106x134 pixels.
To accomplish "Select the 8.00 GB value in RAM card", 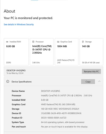I will (11, 46).
